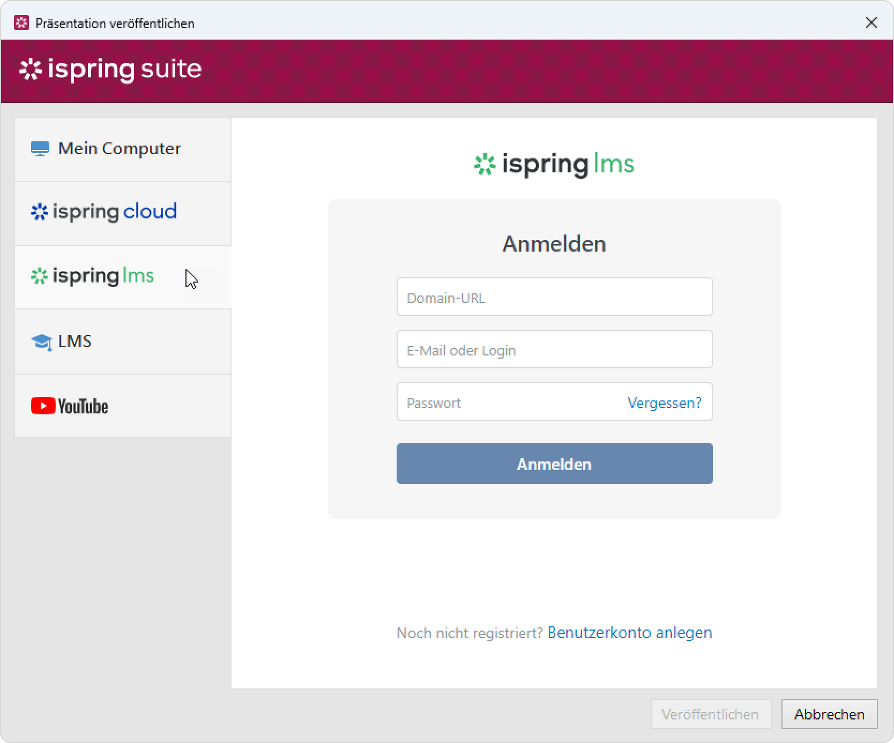Choose the LMS publishing destination tab

(123, 342)
